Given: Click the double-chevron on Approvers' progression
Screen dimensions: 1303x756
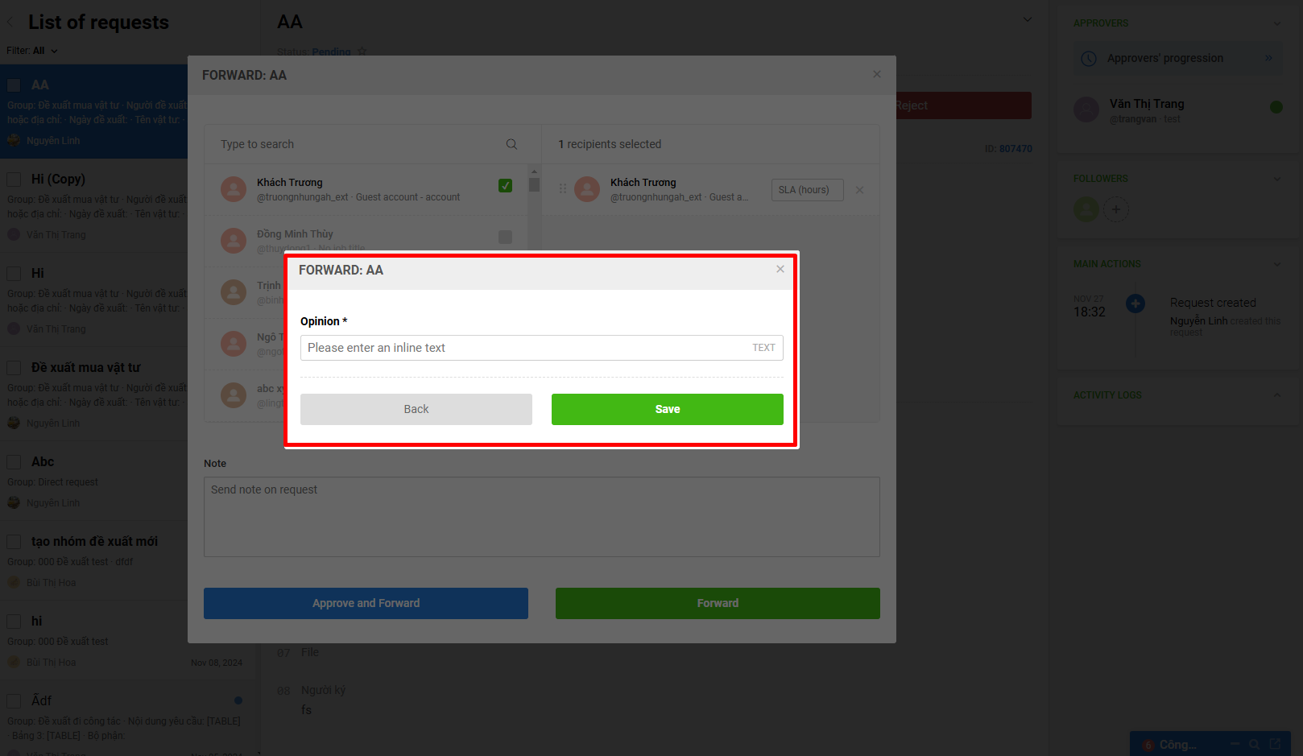Looking at the screenshot, I should click(1268, 58).
